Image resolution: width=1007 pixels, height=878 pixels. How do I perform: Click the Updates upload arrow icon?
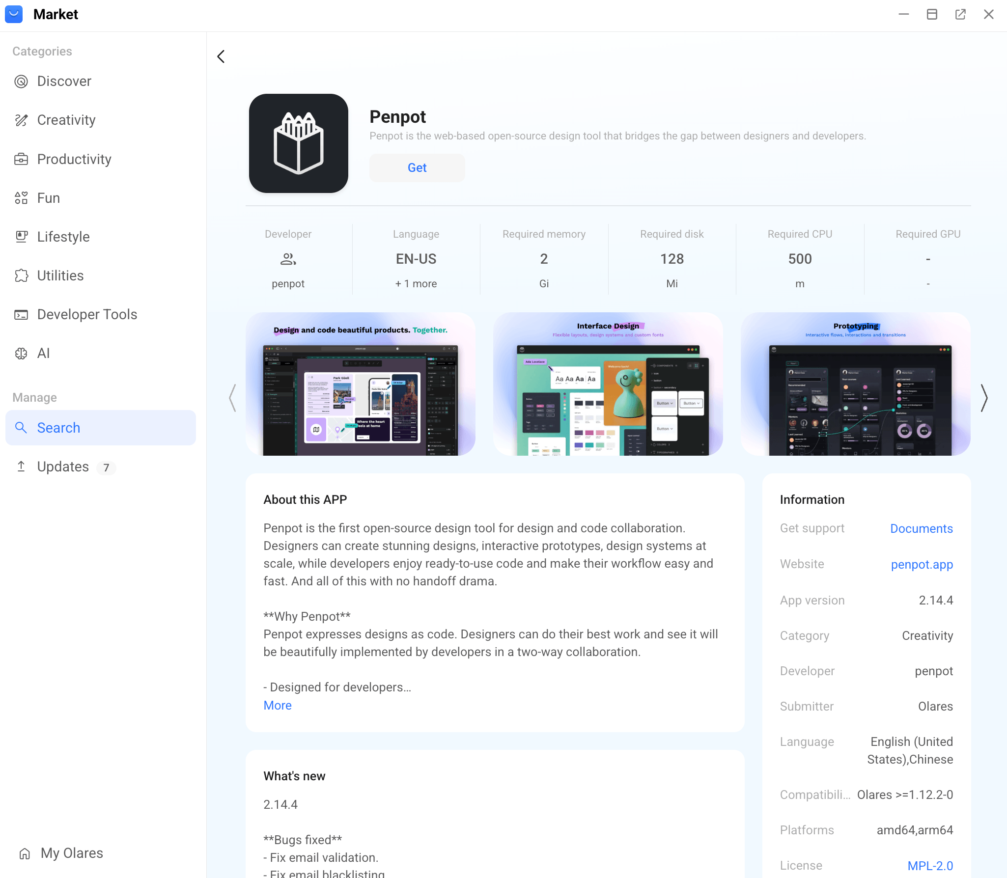[21, 466]
